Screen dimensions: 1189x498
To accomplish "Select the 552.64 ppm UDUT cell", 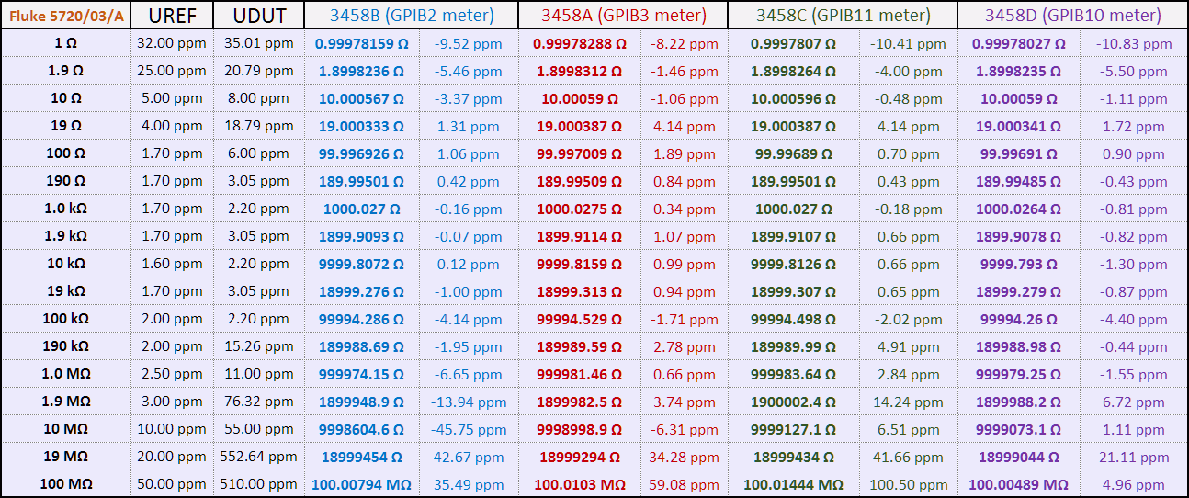I will [x=259, y=457].
